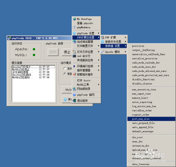Choose doc_root parameter entry
Image resolution: width=176 pixels, height=167 pixels.
click(151, 137)
